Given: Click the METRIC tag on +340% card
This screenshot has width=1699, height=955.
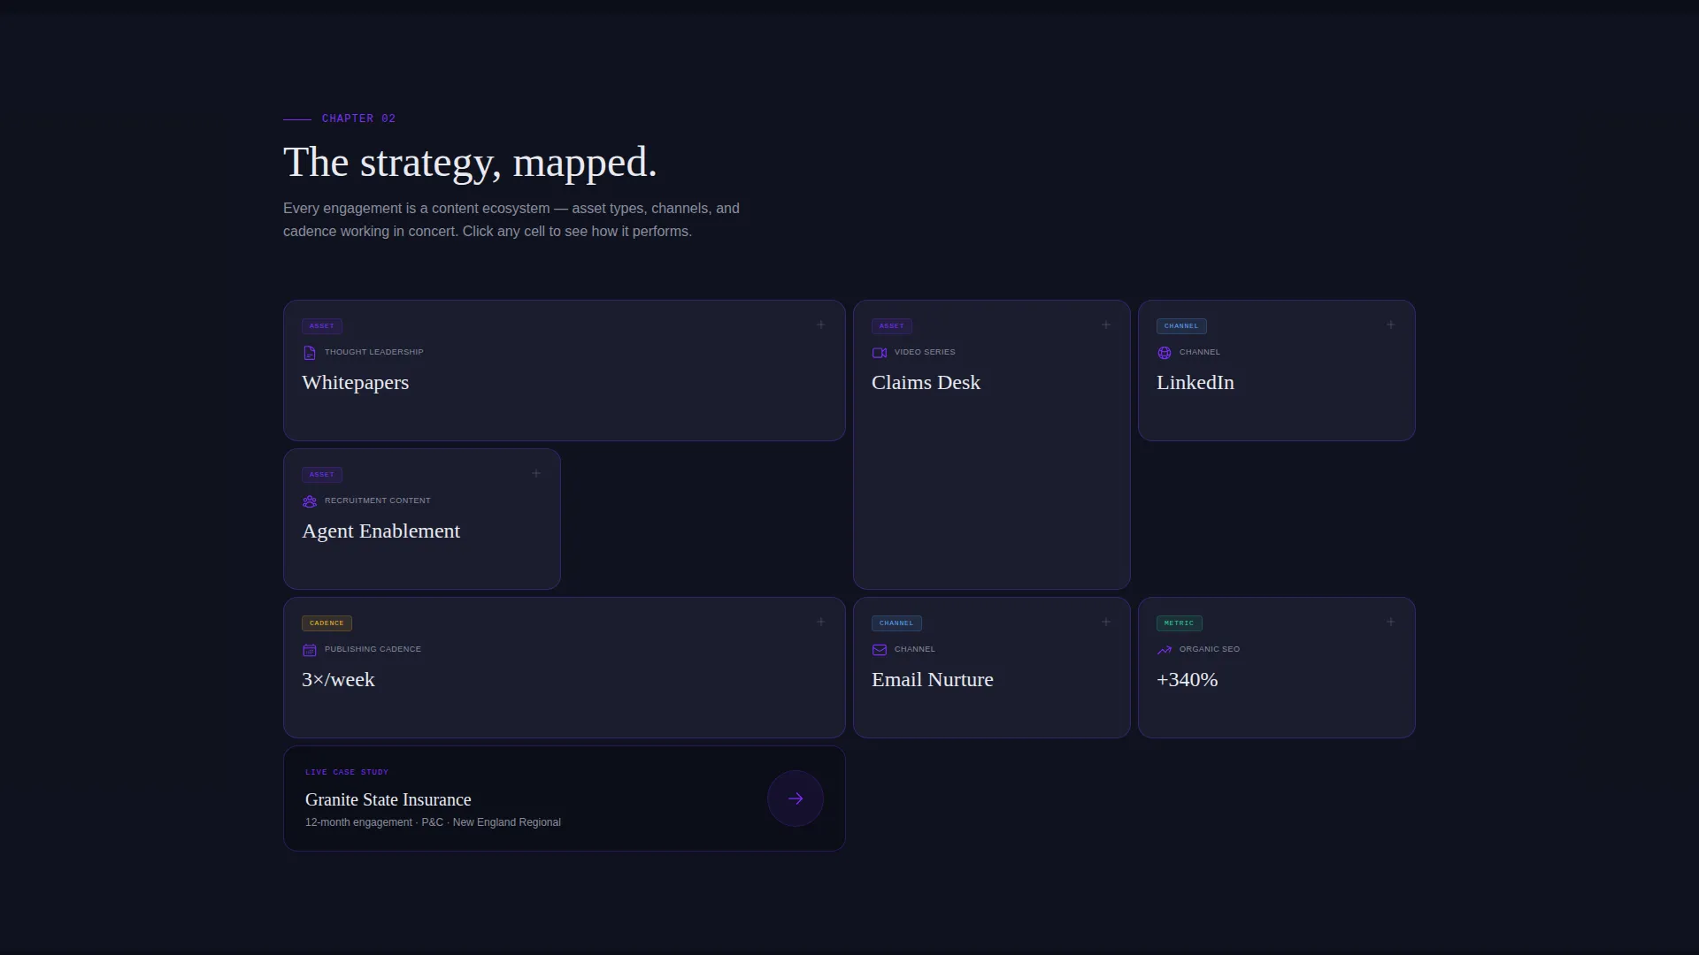Looking at the screenshot, I should (1179, 623).
